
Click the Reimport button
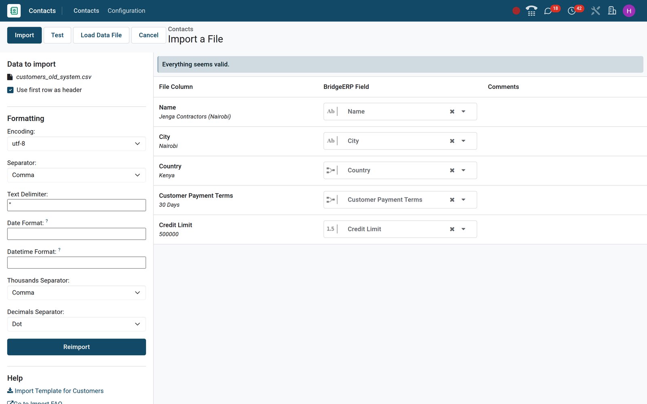tap(76, 347)
